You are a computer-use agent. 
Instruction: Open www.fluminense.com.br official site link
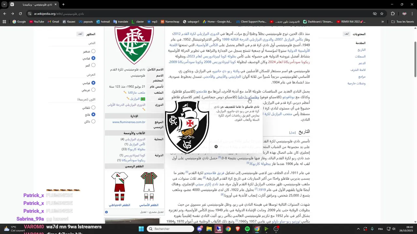click(129, 122)
